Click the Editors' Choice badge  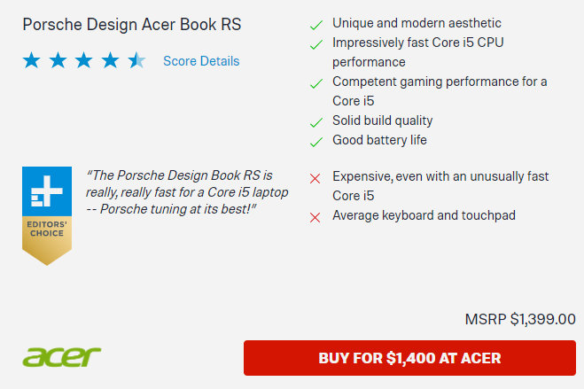pyautogui.click(x=47, y=215)
